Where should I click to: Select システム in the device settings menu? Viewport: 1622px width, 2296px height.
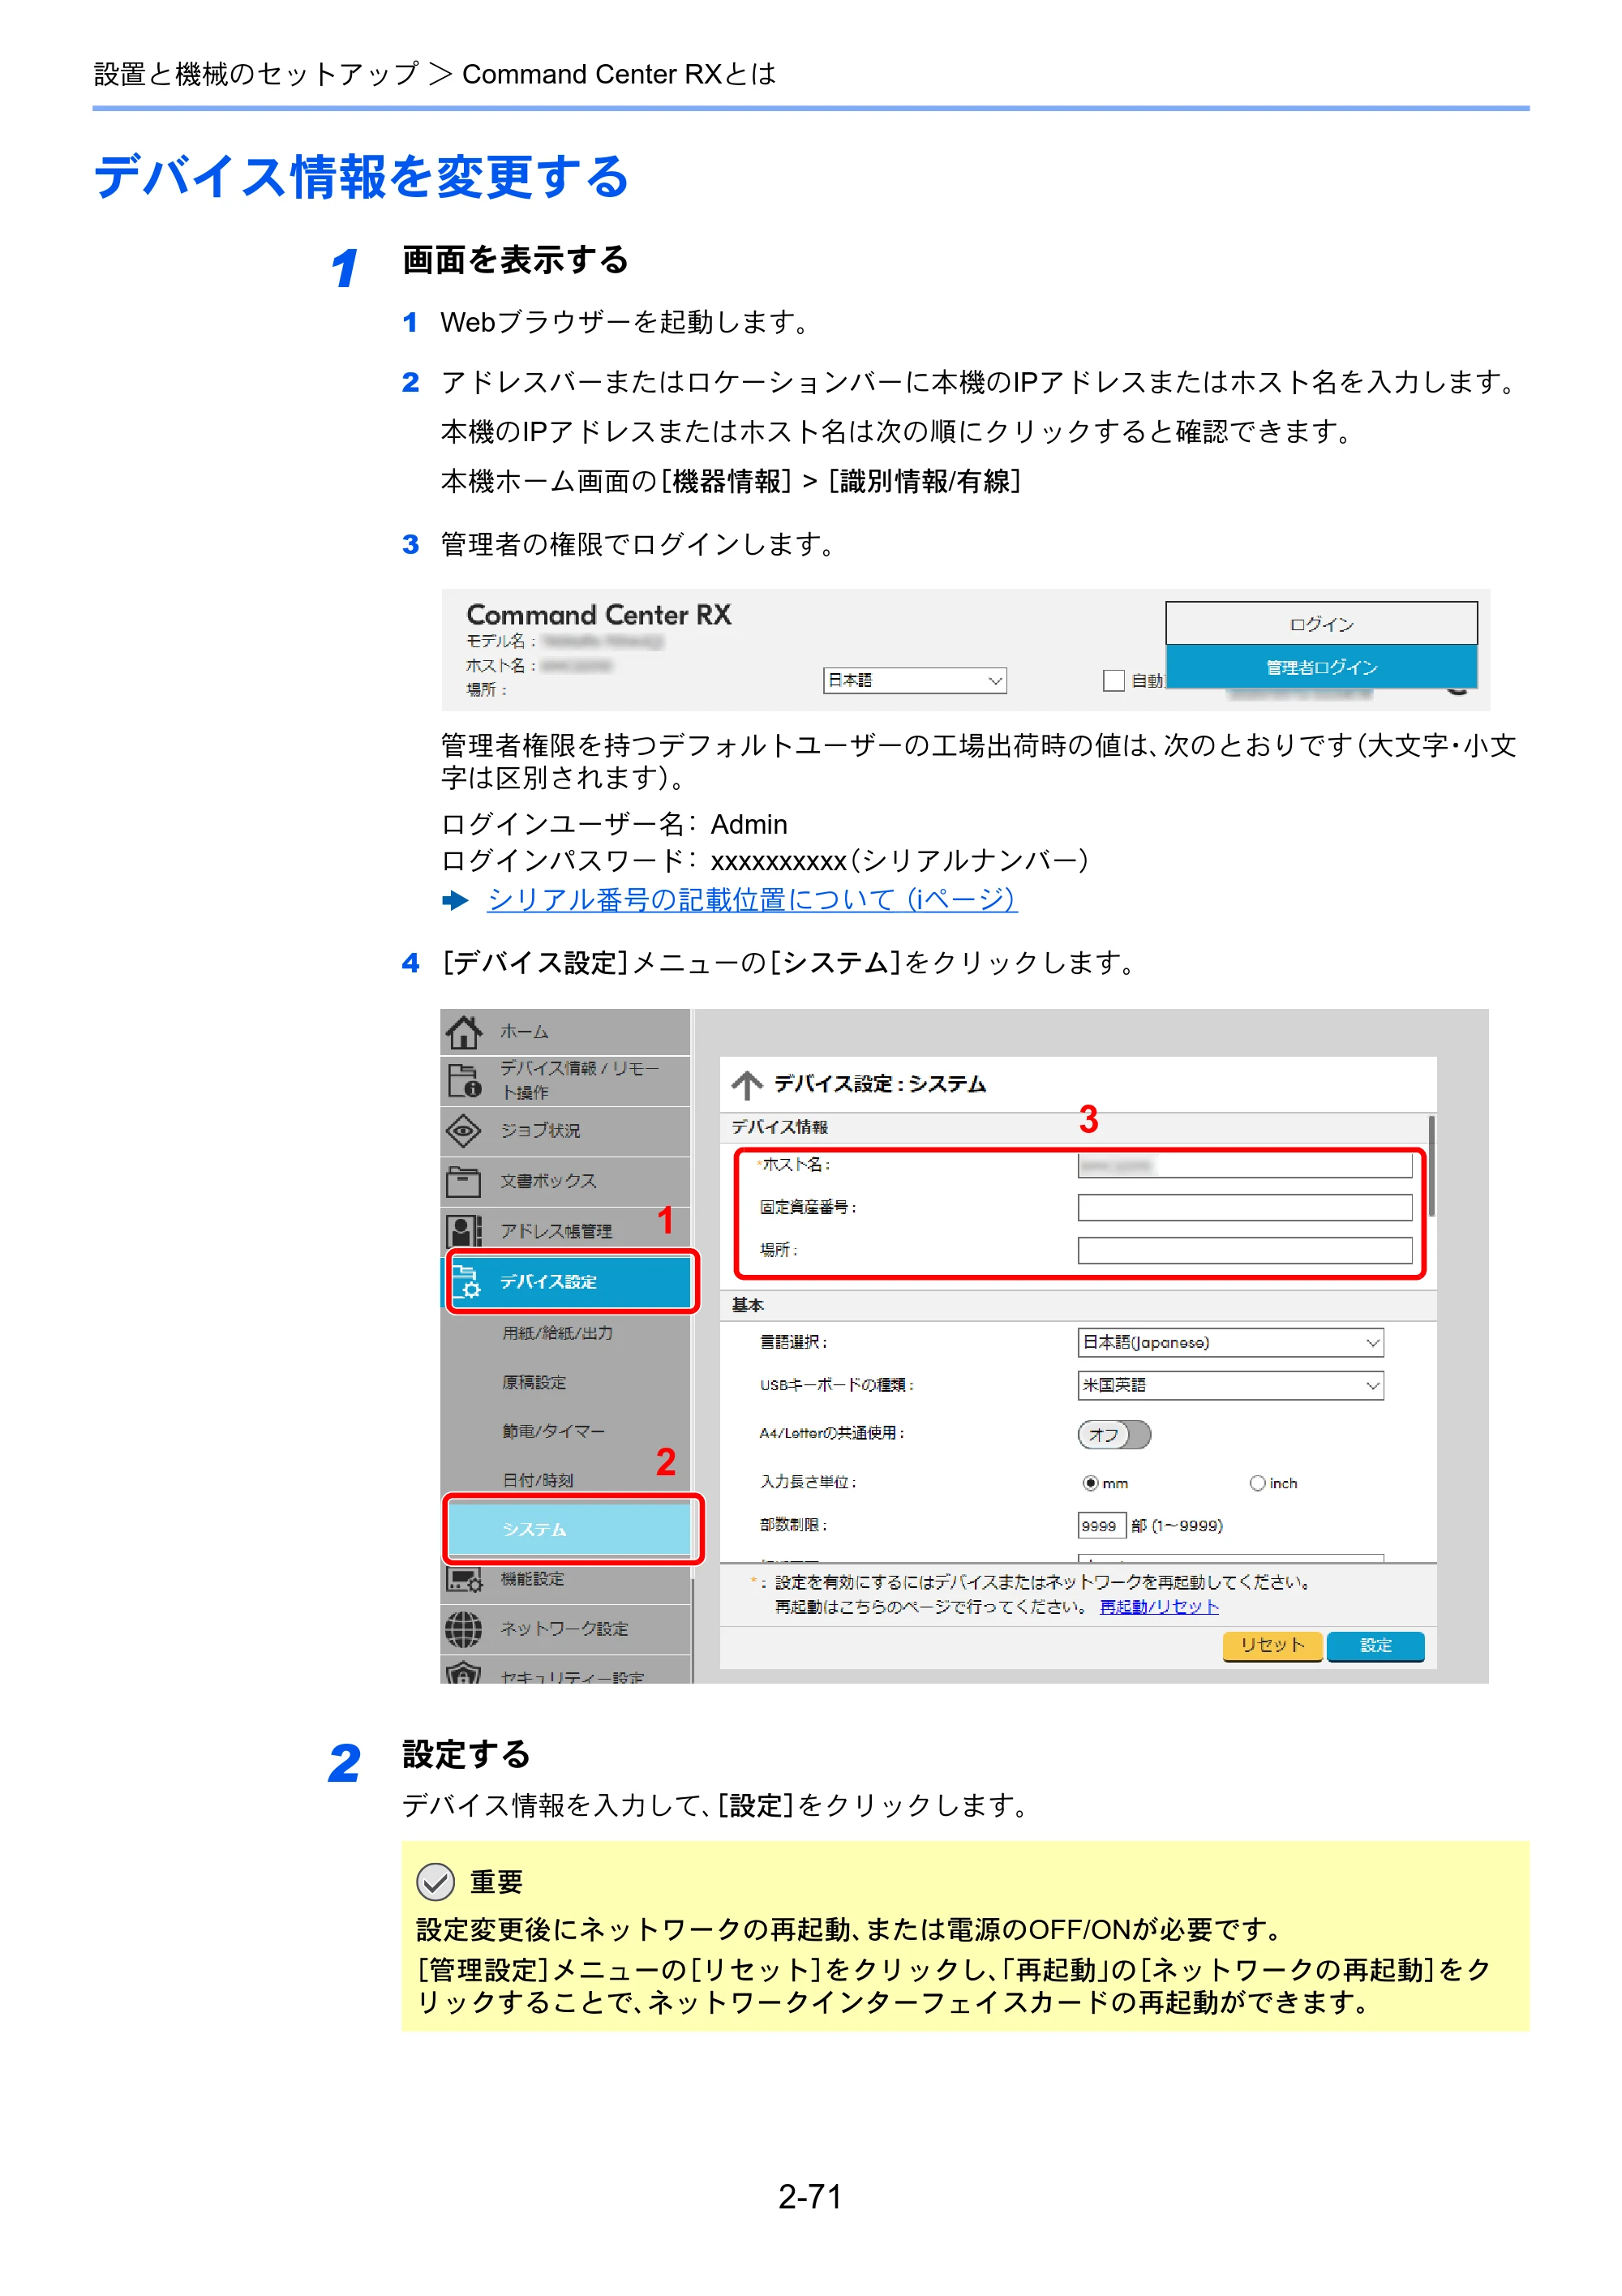(570, 1529)
